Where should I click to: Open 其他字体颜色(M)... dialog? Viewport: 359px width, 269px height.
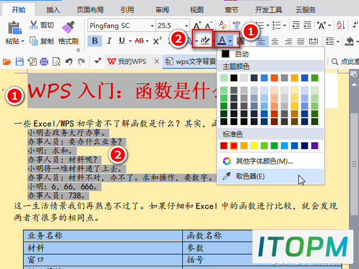270,161
